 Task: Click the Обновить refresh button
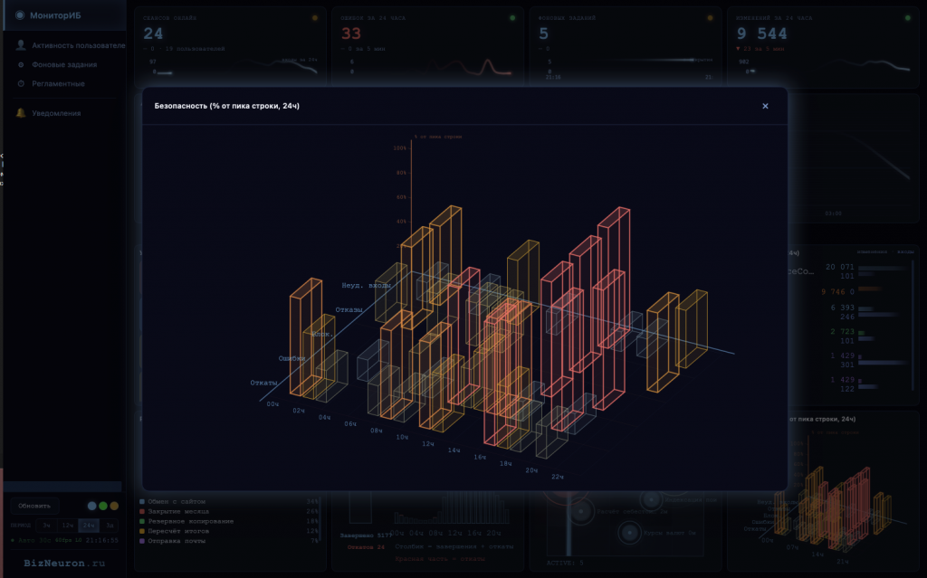coord(34,506)
